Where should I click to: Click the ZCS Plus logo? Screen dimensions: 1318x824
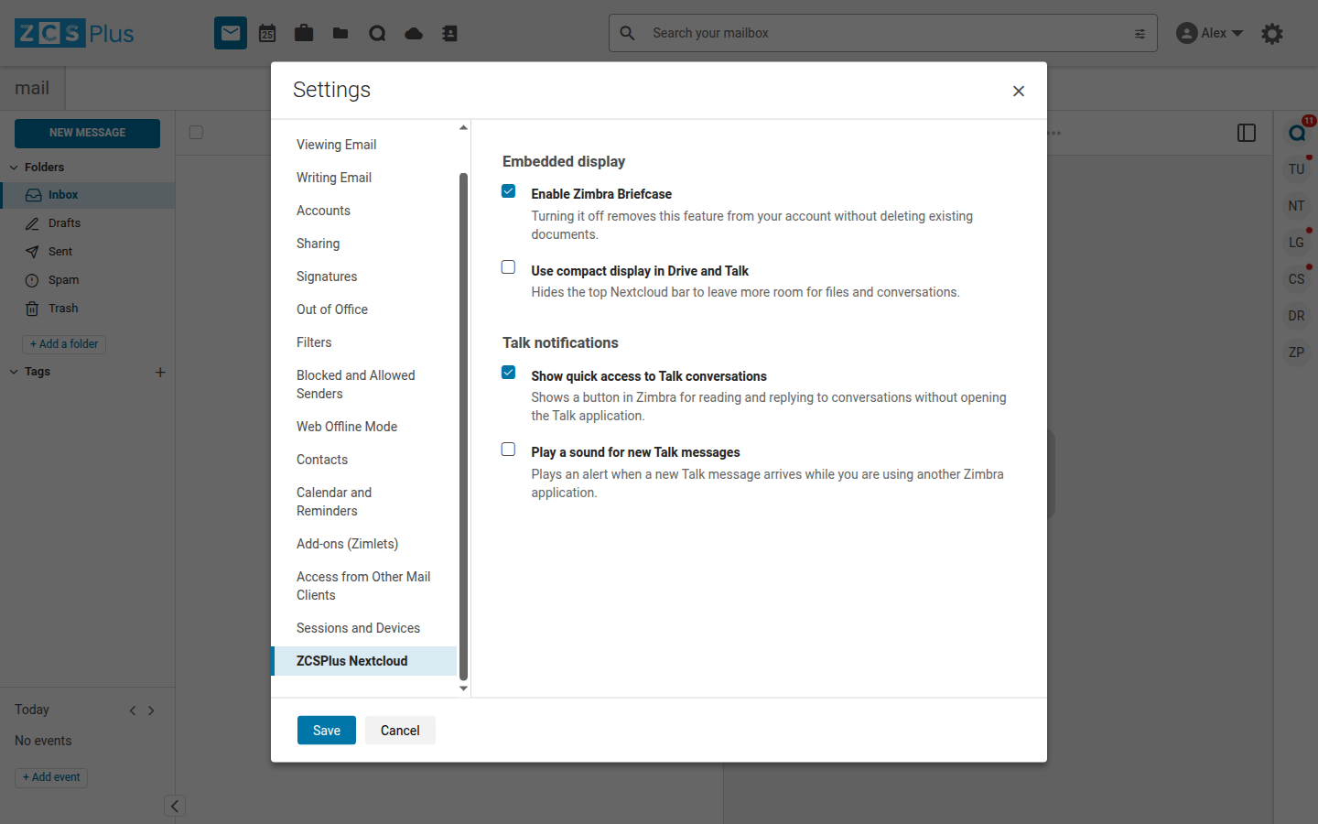pos(74,34)
